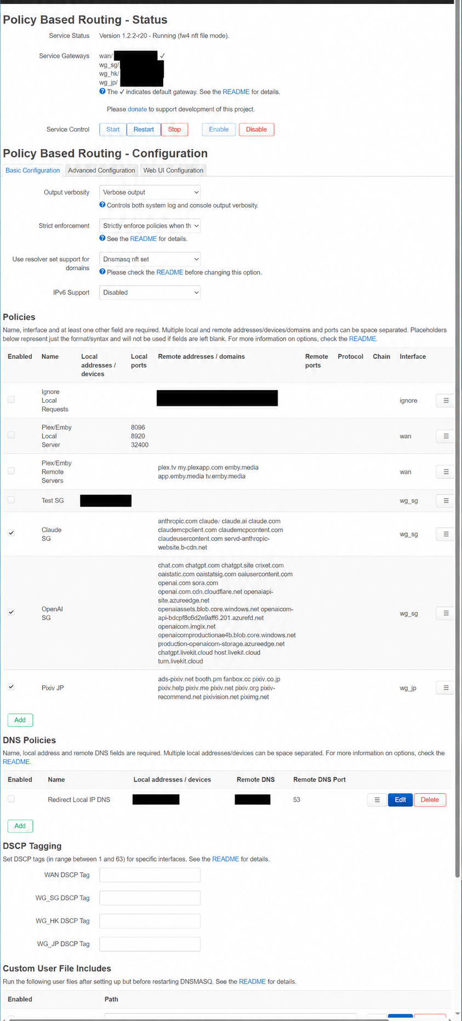Image resolution: width=462 pixels, height=1021 pixels.
Task: Click the Start service button
Action: (x=113, y=129)
